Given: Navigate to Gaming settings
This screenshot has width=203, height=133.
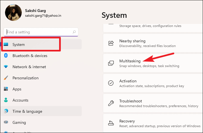Looking at the screenshot, I should [x=41, y=122].
